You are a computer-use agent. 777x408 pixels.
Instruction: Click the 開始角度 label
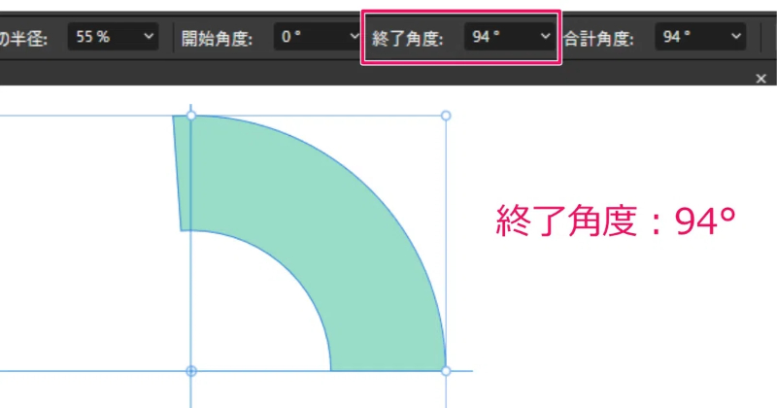[217, 38]
